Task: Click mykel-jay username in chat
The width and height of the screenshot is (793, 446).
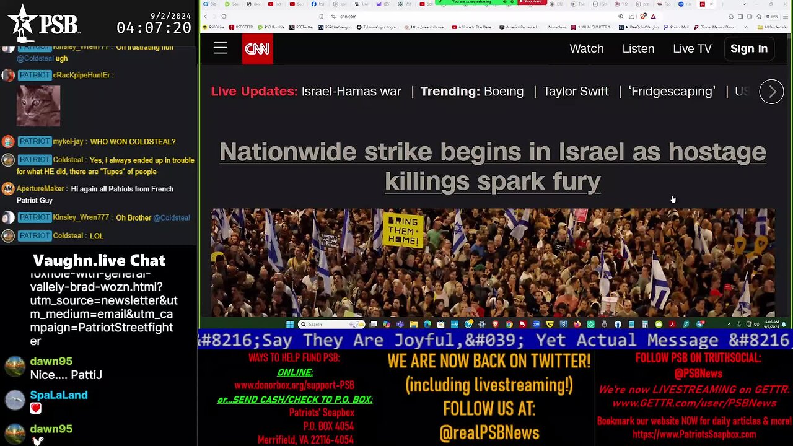Action: (x=68, y=142)
